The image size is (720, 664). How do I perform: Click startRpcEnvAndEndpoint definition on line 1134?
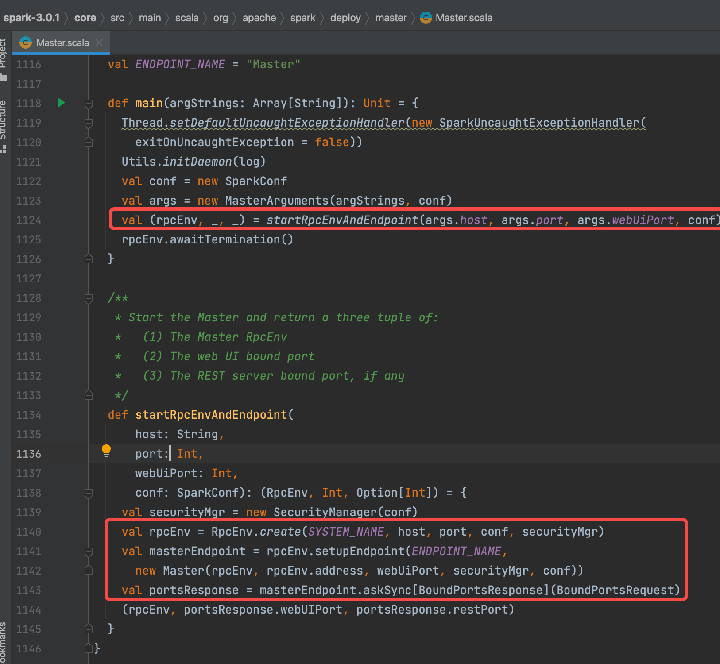pyautogui.click(x=211, y=415)
